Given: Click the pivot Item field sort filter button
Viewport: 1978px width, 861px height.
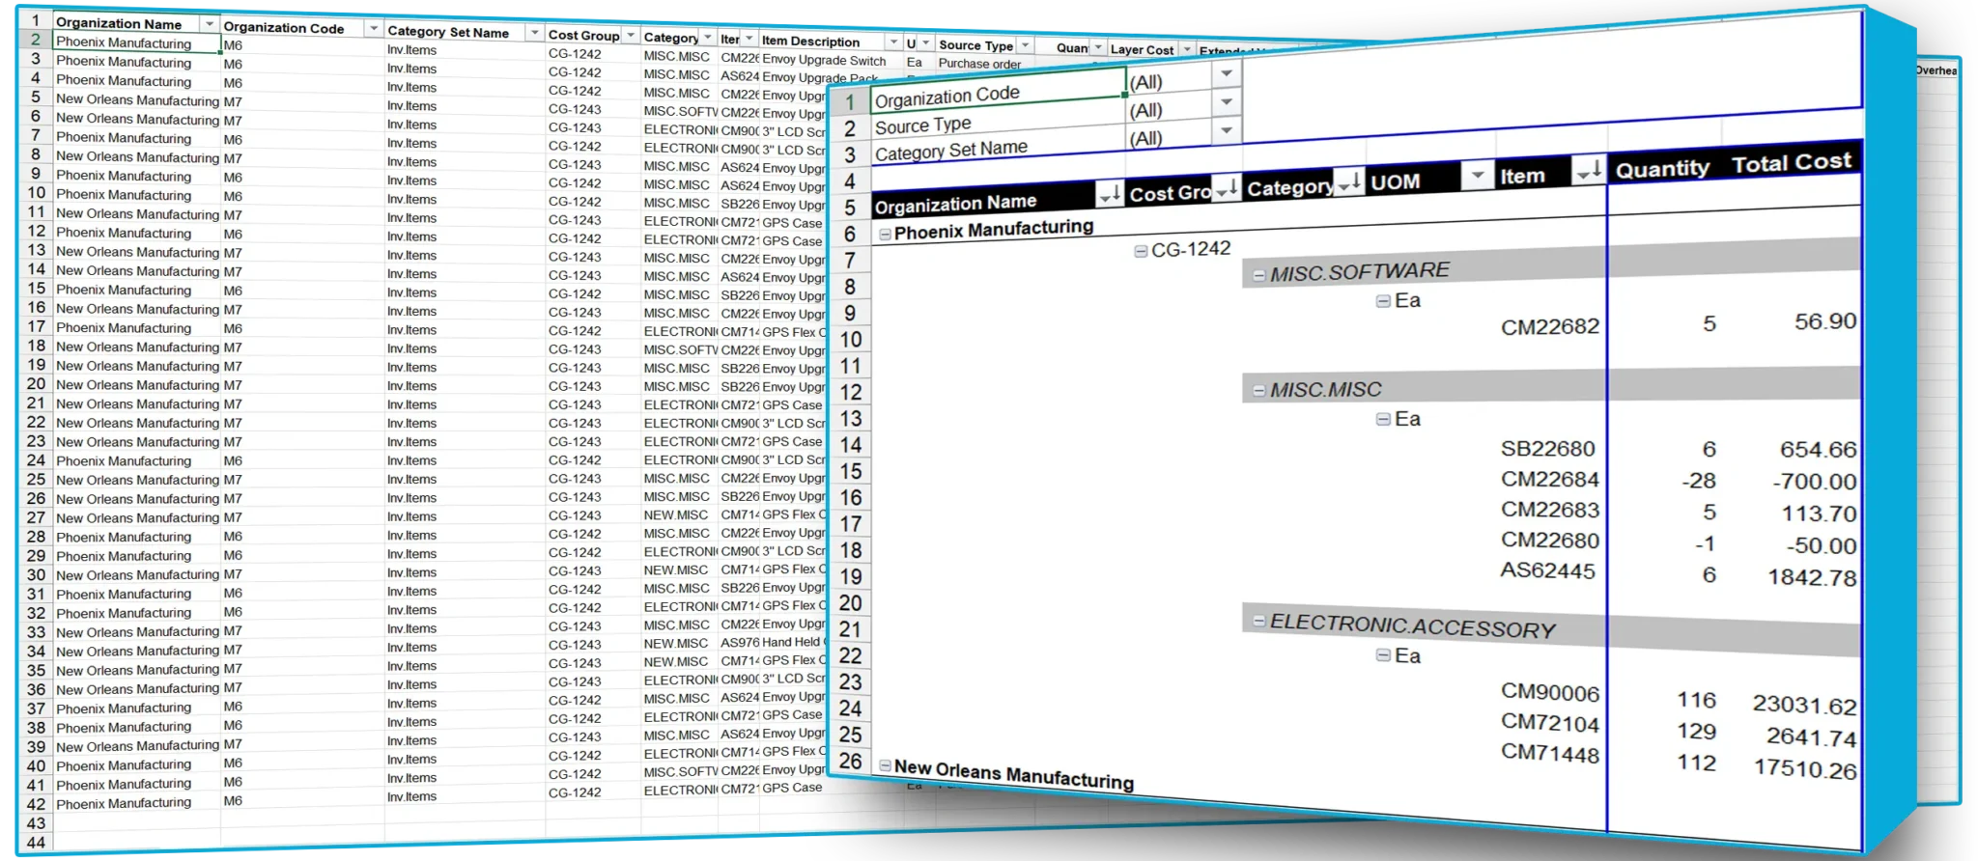Looking at the screenshot, I should point(1588,171).
